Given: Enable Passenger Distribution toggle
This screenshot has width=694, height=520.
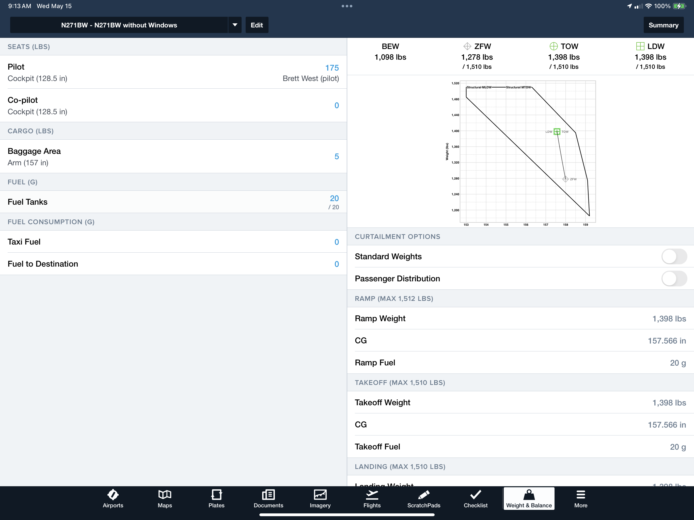Looking at the screenshot, I should tap(673, 278).
